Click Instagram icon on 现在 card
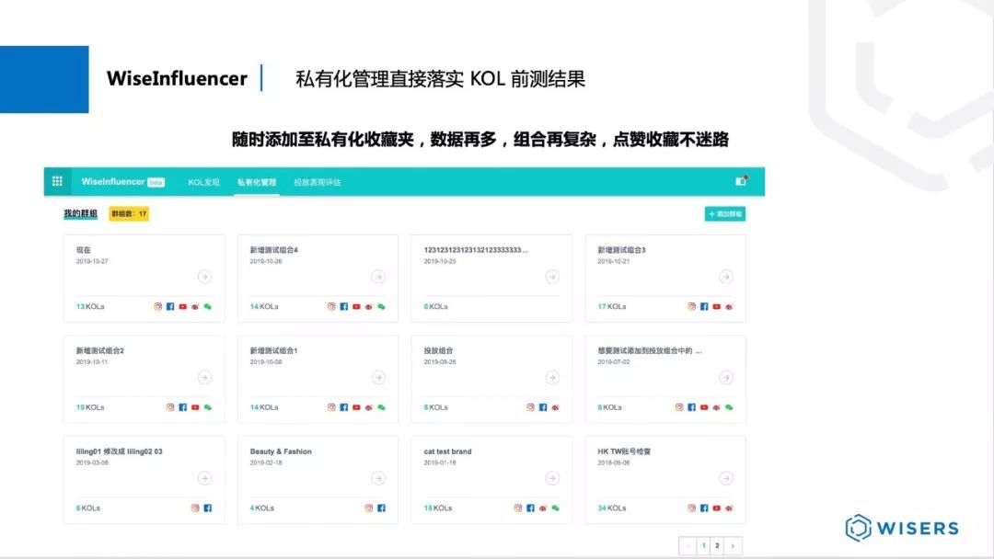 (158, 306)
